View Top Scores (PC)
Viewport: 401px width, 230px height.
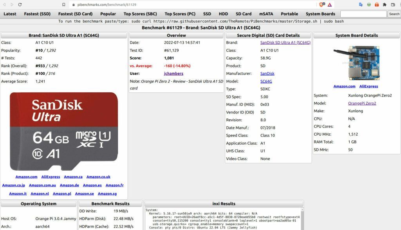click(180, 14)
